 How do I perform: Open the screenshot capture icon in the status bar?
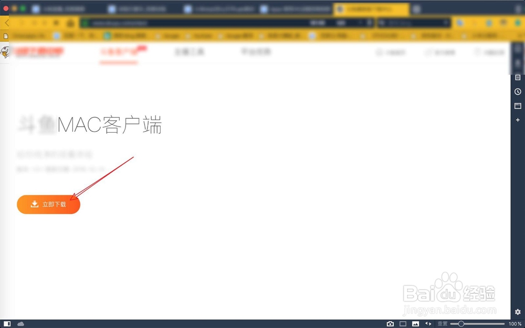391,324
